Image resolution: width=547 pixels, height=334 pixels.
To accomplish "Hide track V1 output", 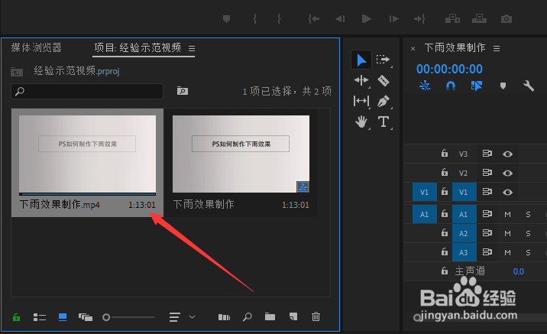I will coord(507,193).
